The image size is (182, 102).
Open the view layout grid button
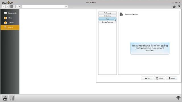click(x=12, y=7)
